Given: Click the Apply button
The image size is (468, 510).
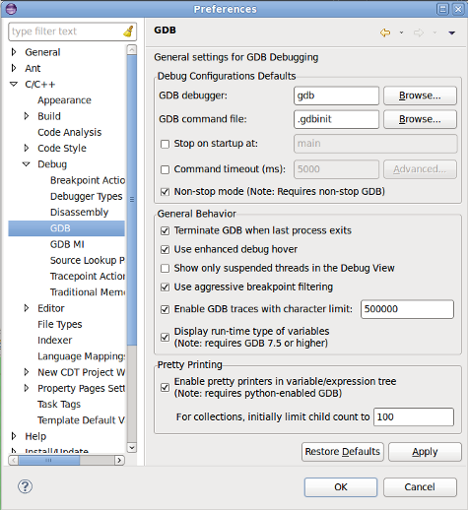Looking at the screenshot, I should (x=425, y=452).
